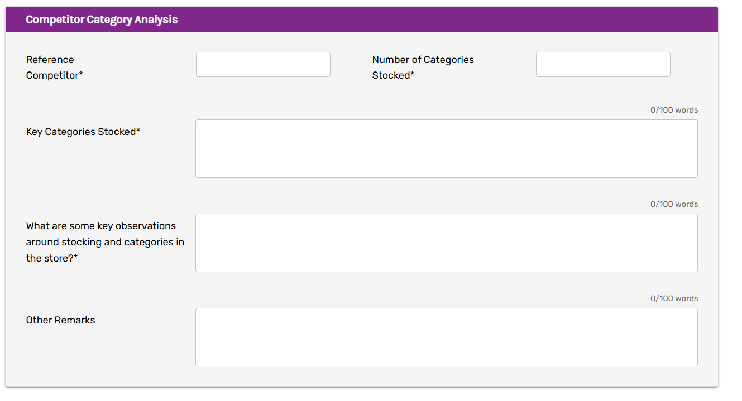Click the Competitor Category Analysis header title
This screenshot has height=401, width=742.
click(102, 20)
